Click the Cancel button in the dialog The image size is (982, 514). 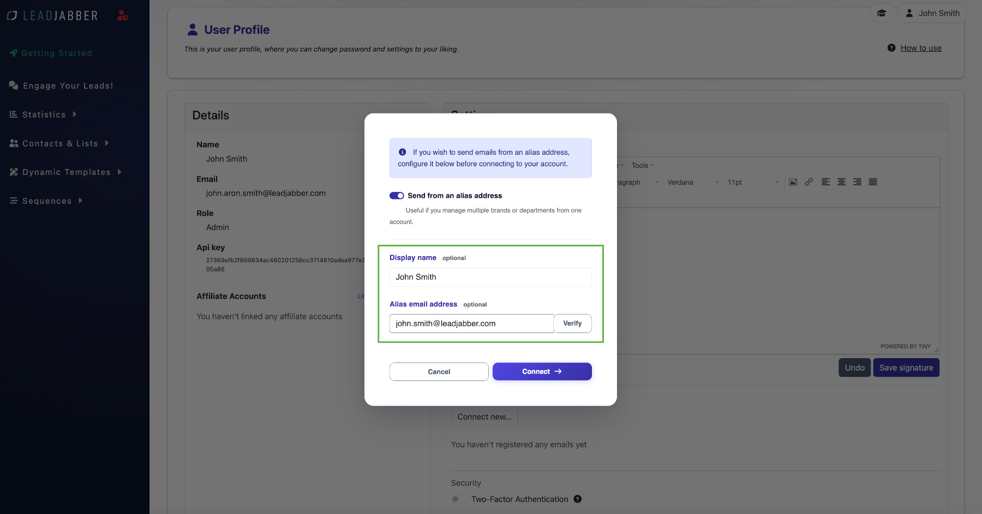coord(439,372)
